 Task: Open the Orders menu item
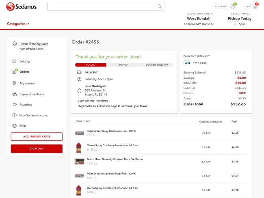pyautogui.click(x=24, y=72)
